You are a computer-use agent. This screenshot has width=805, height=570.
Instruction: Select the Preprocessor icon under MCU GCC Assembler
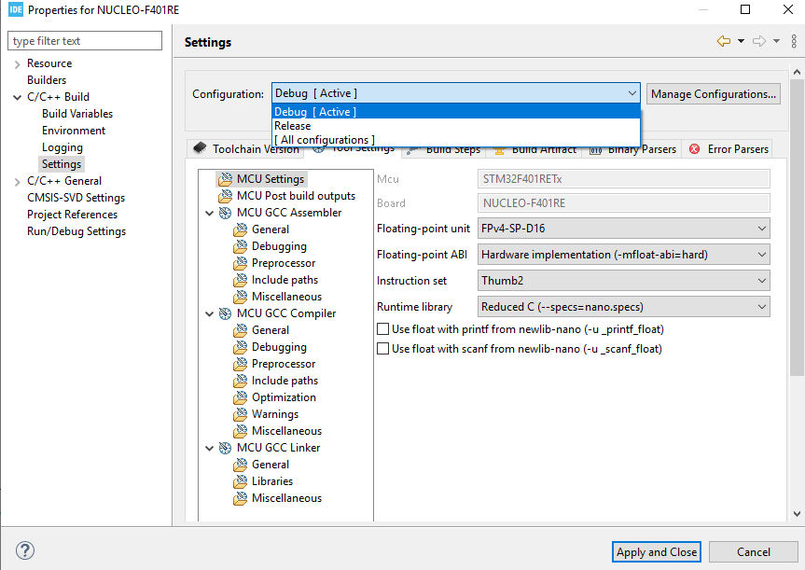[x=241, y=263]
